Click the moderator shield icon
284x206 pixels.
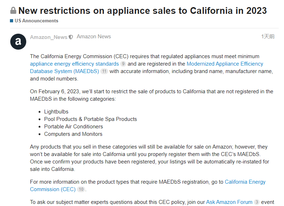[71, 37]
